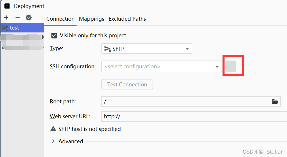287x157 pixels.
Task: Open the Root path folder browser
Action: pyautogui.click(x=275, y=102)
